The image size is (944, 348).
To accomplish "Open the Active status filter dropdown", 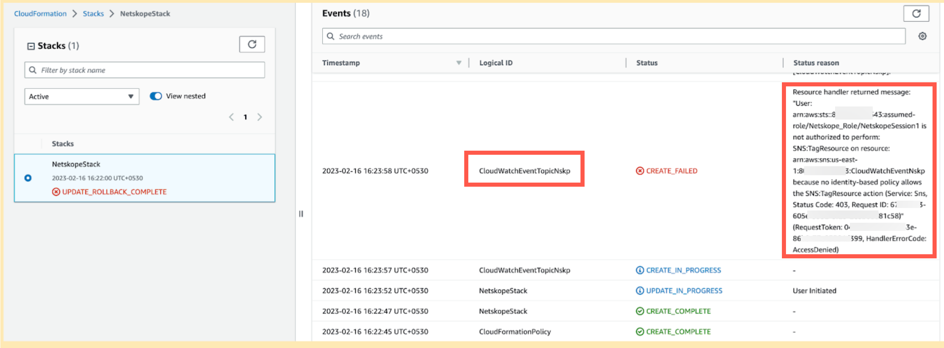I will 82,97.
